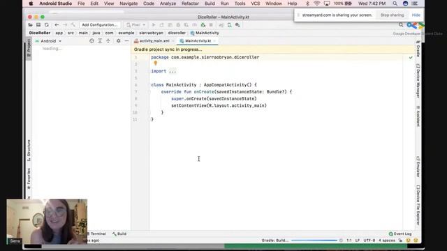Click Hide in the screen-share banner
This screenshot has width=447, height=251.
416,15
